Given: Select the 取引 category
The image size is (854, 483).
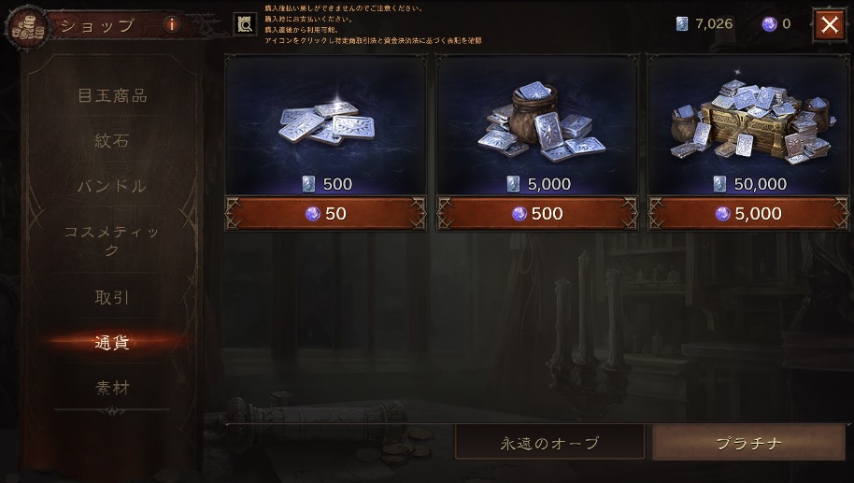Looking at the screenshot, I should click(112, 297).
